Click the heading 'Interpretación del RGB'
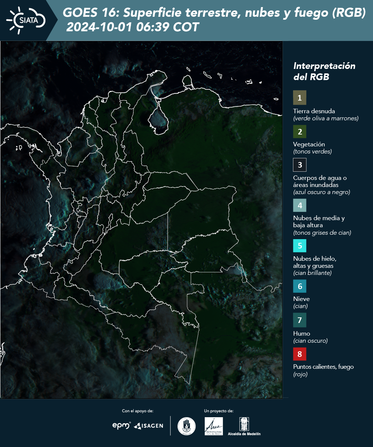 324,72
